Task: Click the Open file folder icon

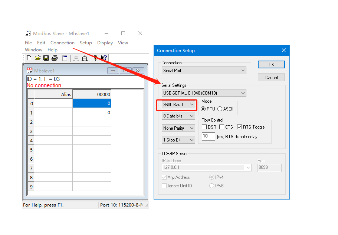Action: pos(37,58)
